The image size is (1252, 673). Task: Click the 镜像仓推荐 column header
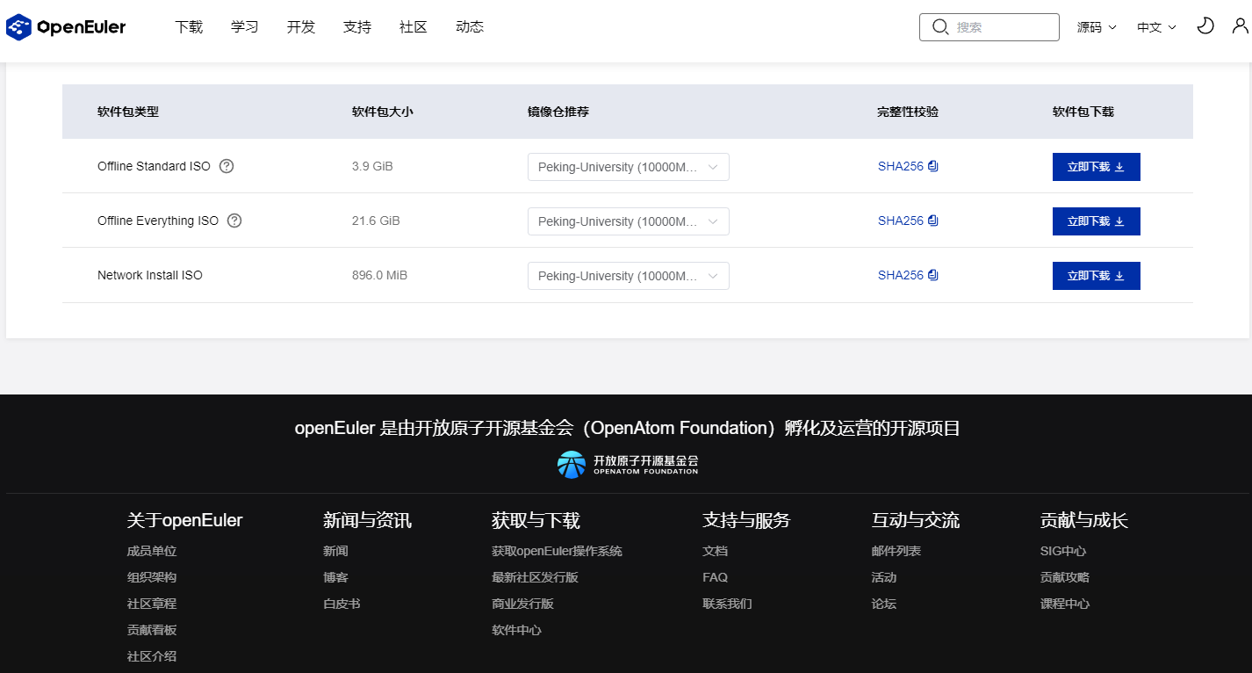(558, 112)
